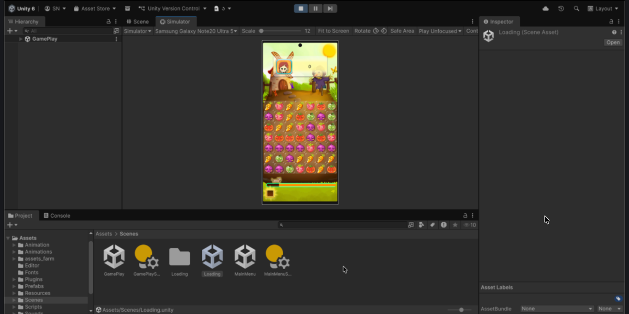Open the Unity Version Control menu

click(172, 8)
